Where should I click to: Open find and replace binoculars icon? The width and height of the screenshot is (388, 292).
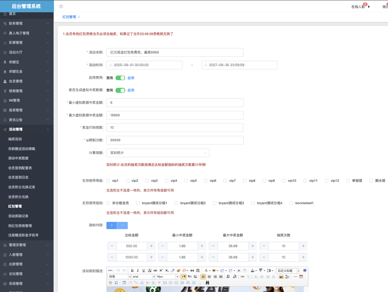coord(207,282)
